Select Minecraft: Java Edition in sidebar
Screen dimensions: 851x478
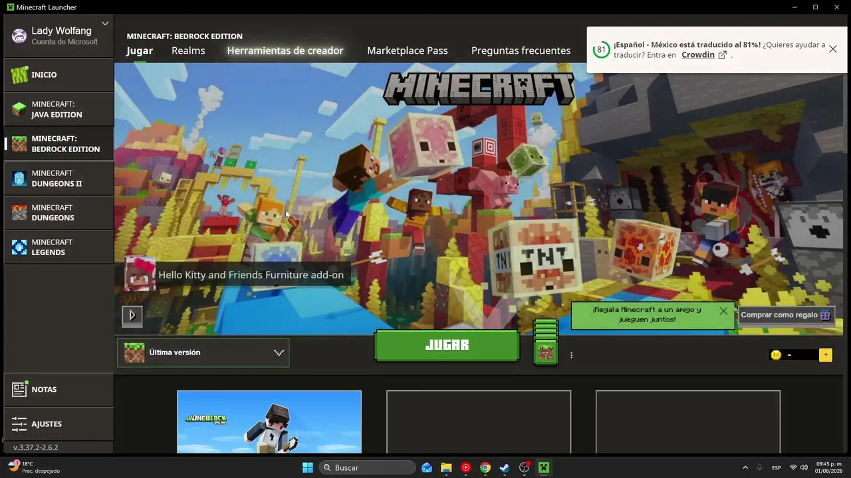[x=59, y=110]
